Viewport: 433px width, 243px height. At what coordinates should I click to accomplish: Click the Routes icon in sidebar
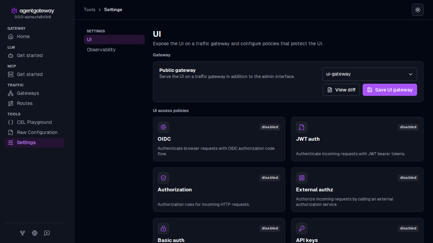pos(11,103)
